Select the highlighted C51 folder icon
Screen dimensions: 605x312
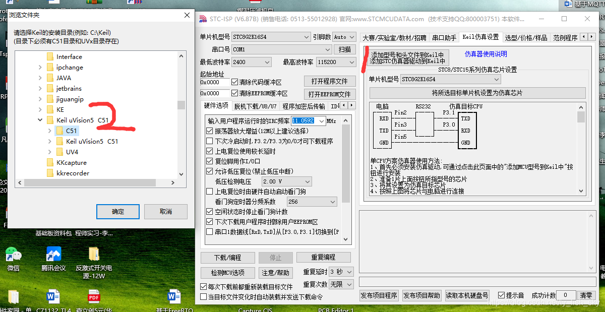[59, 131]
